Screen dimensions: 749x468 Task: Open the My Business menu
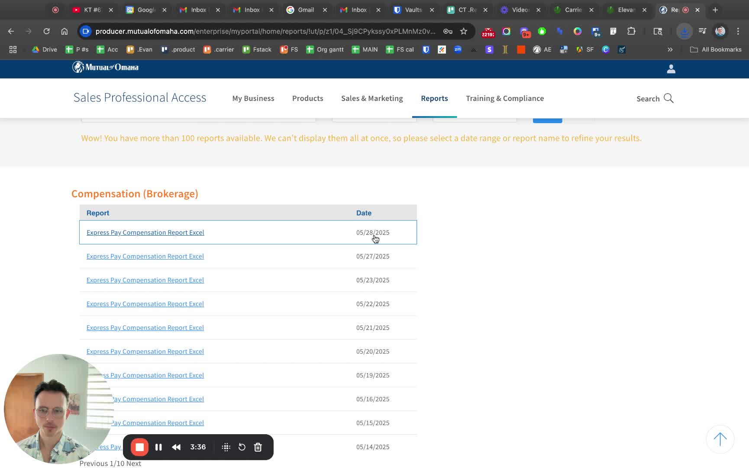point(253,98)
